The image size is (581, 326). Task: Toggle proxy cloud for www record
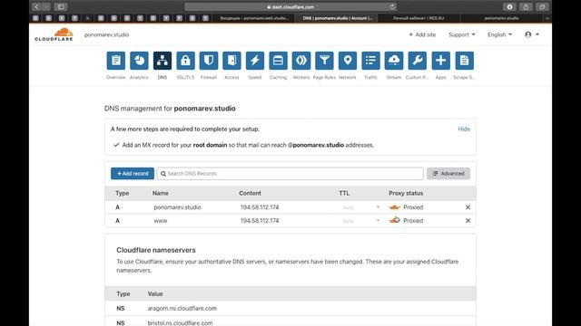394,221
